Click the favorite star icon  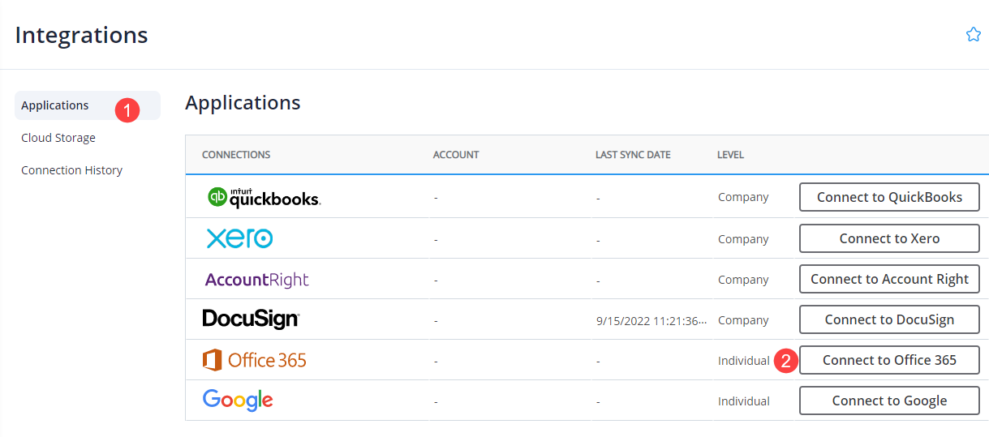pos(974,34)
